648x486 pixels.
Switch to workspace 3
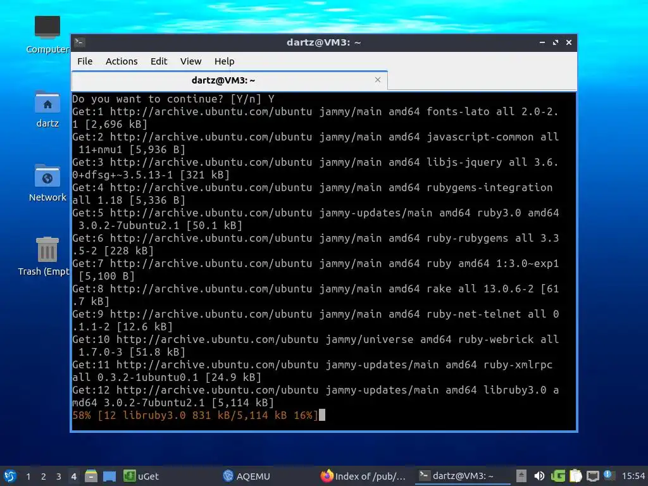point(59,477)
